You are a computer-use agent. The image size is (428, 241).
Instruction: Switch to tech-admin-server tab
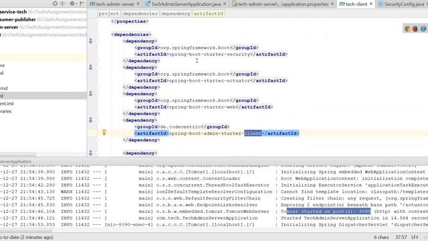tap(115, 4)
